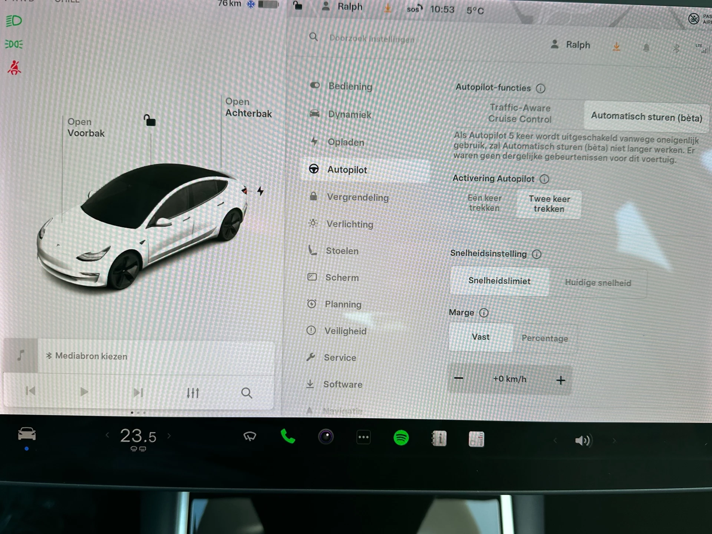Set Autopilot activation to Eén keer trekken

click(x=484, y=203)
